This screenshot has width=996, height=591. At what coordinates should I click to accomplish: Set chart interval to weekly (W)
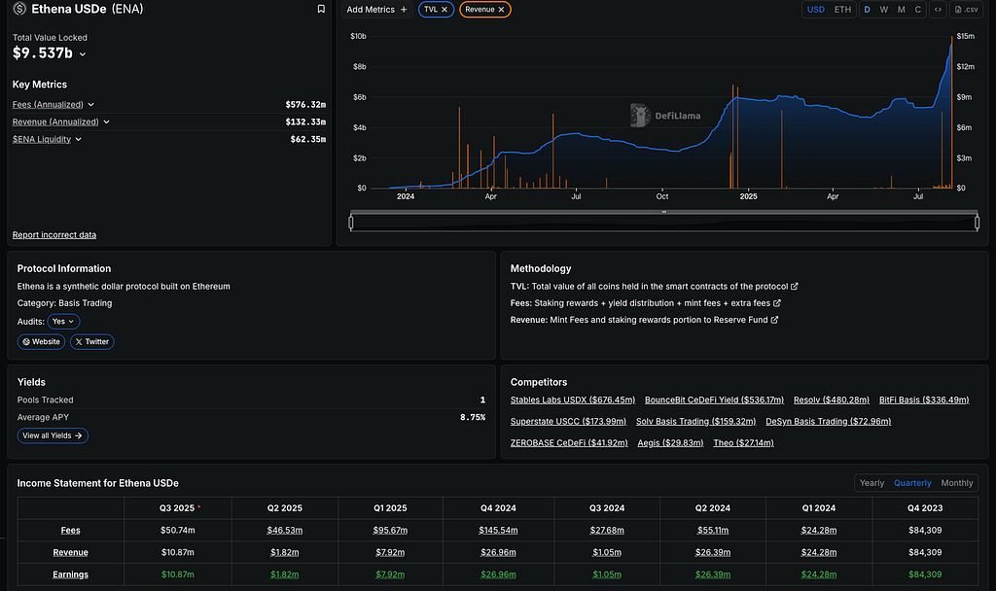point(883,10)
